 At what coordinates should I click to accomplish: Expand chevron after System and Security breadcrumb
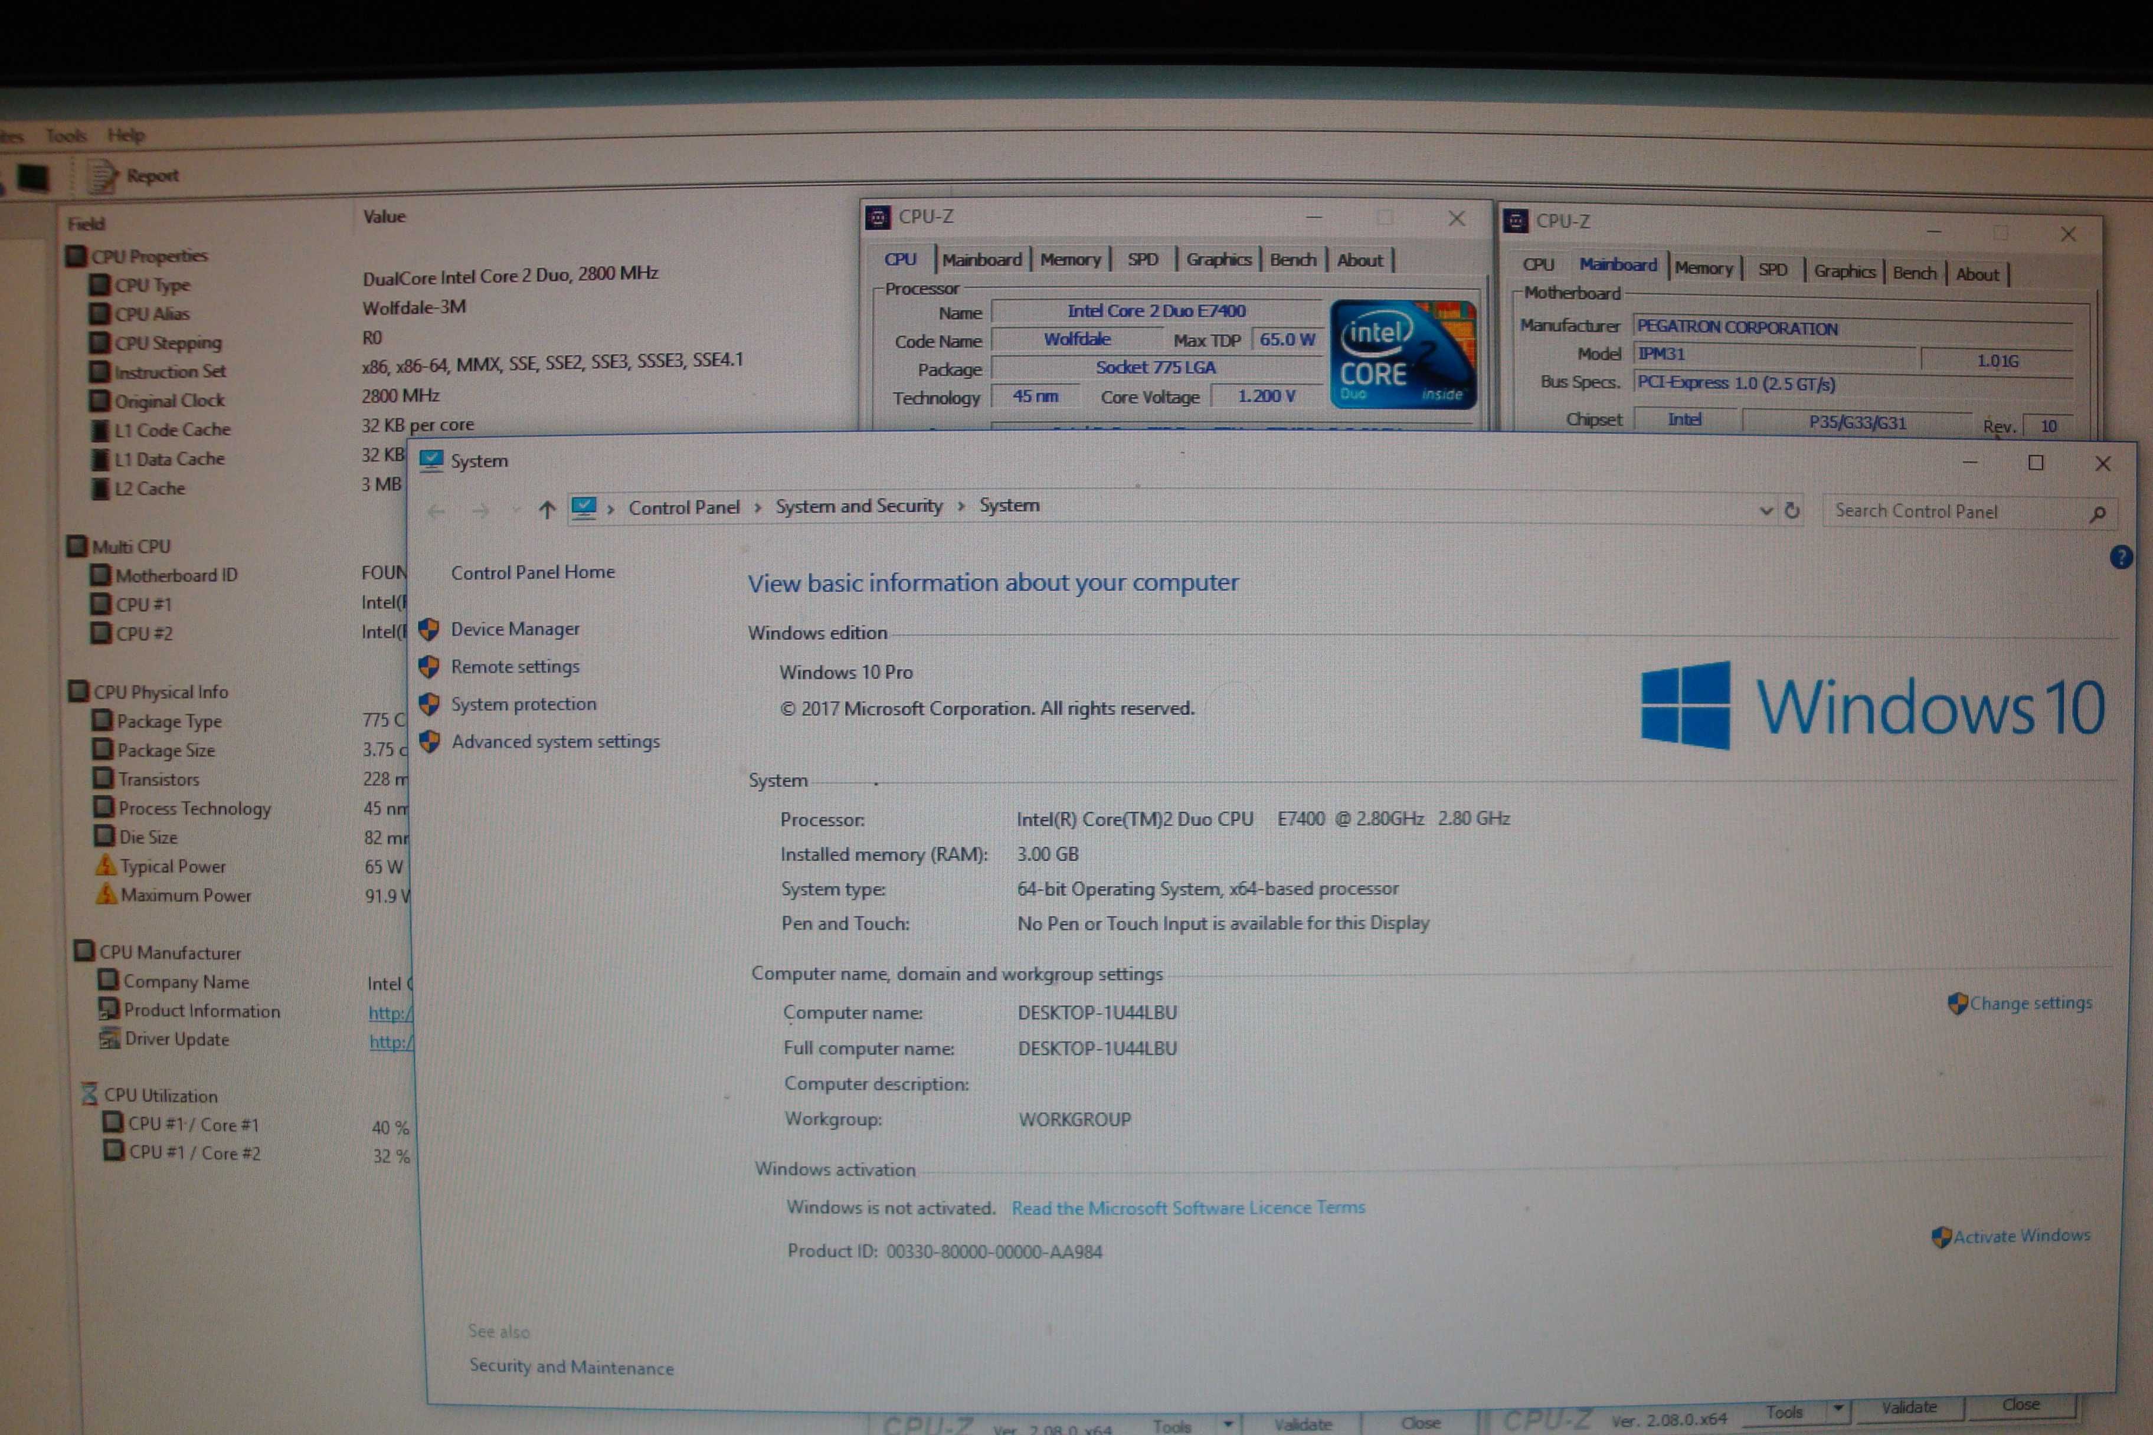pyautogui.click(x=961, y=507)
